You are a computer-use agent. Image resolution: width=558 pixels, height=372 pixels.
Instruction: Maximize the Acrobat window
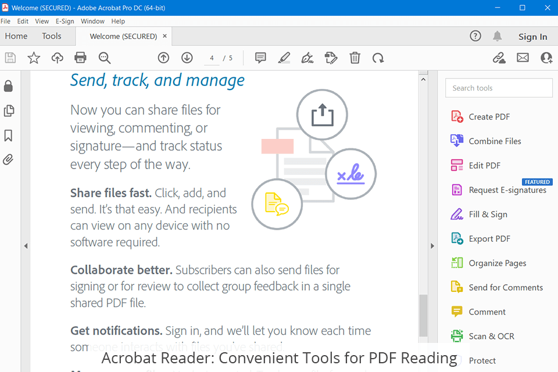(x=523, y=8)
